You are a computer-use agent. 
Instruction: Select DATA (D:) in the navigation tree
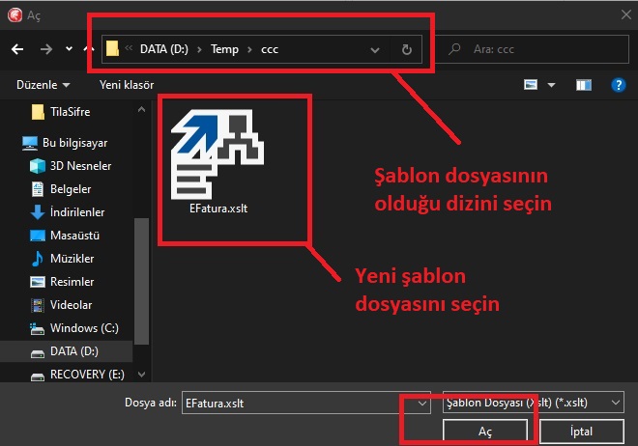click(73, 350)
